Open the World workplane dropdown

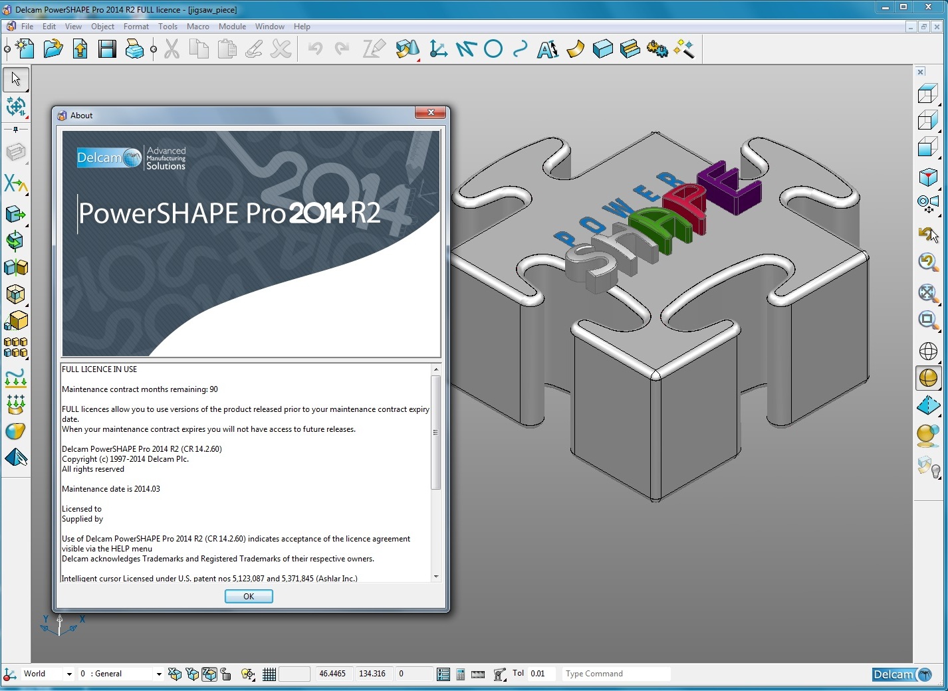click(68, 674)
